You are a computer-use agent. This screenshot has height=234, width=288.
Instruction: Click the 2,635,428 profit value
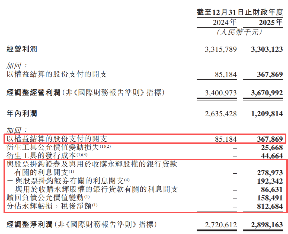(x=221, y=114)
